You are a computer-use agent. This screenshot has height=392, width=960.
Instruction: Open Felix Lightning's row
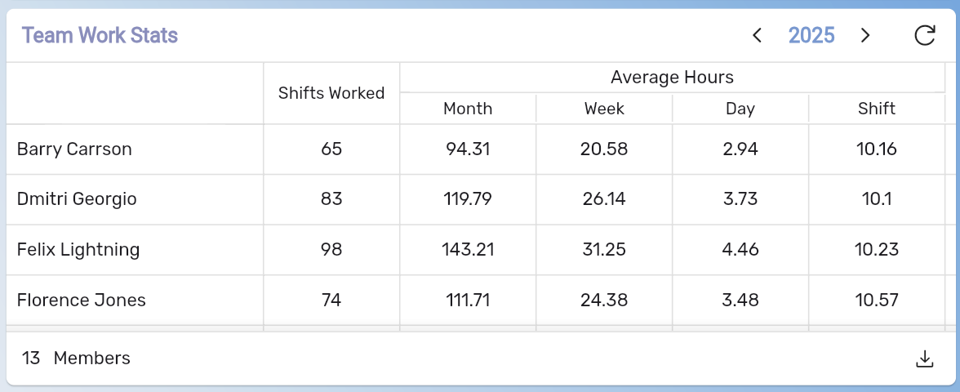point(78,250)
